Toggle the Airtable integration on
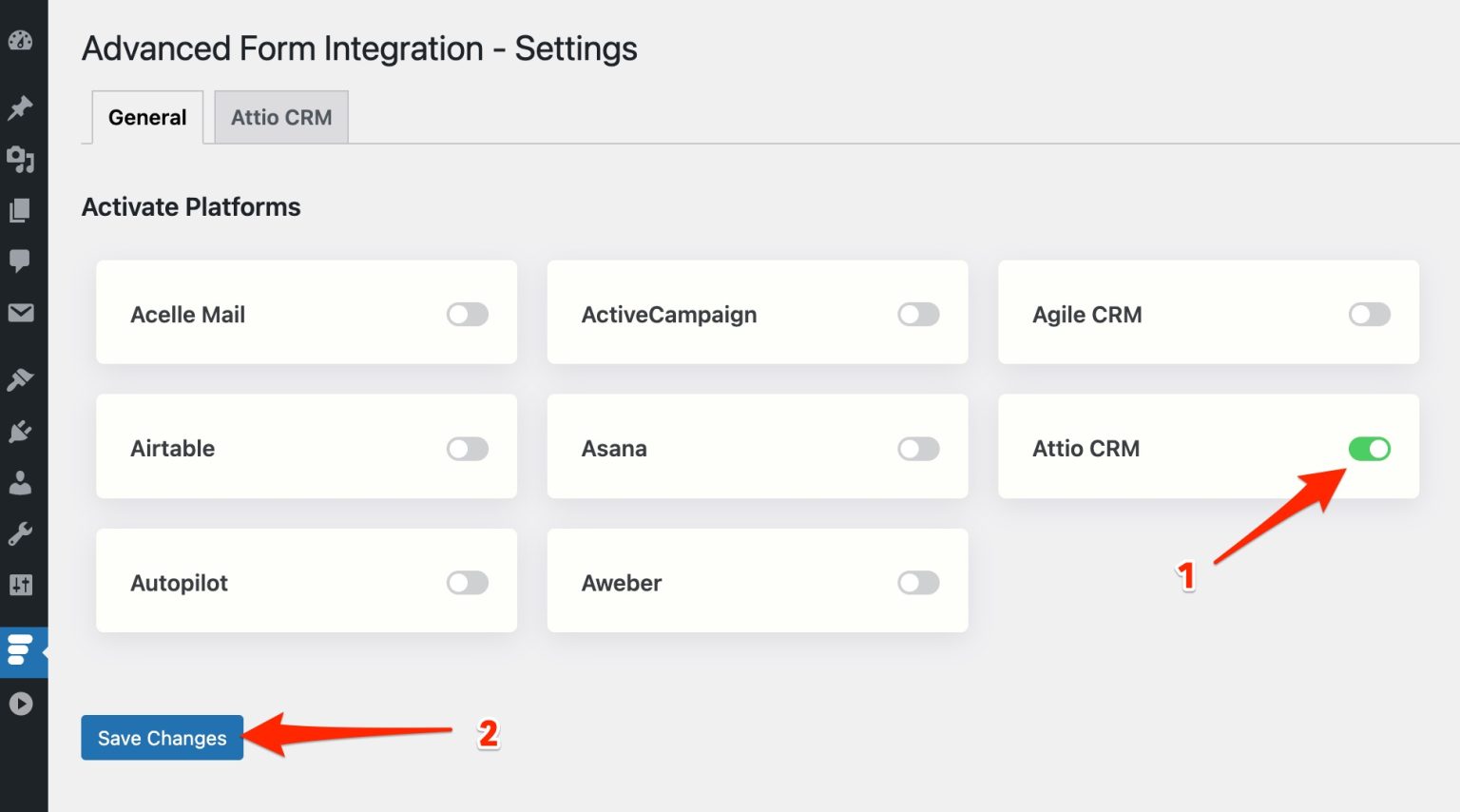 tap(467, 448)
